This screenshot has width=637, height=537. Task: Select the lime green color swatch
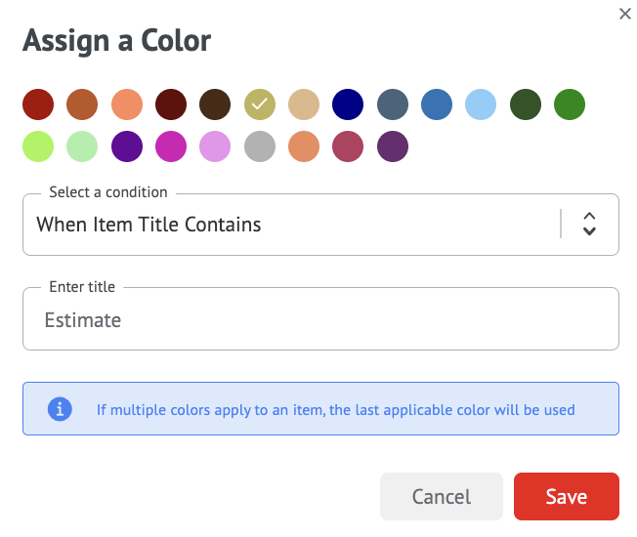click(38, 147)
